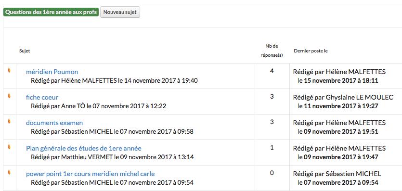Screen dimensions: 402x191
Task: Click flame icon beside fiche coeur topic
Action: [x=9, y=95]
